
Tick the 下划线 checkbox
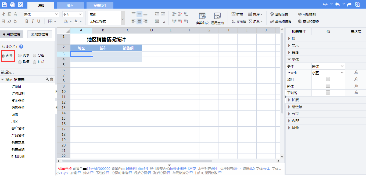pos(328,93)
